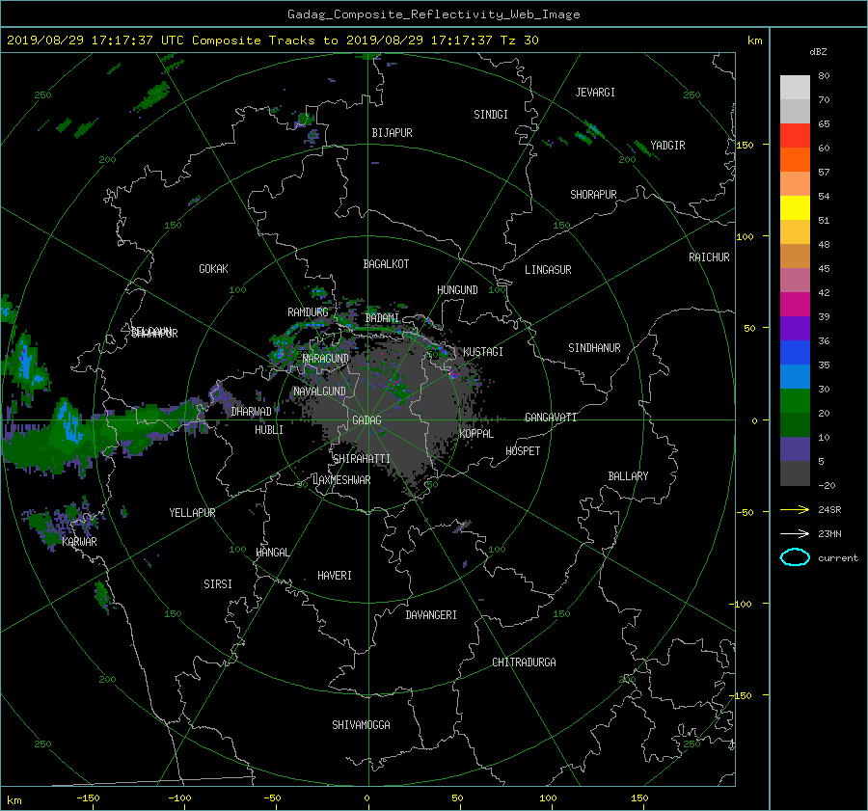Click the blue storm cell west of Dharwad

tap(69, 421)
